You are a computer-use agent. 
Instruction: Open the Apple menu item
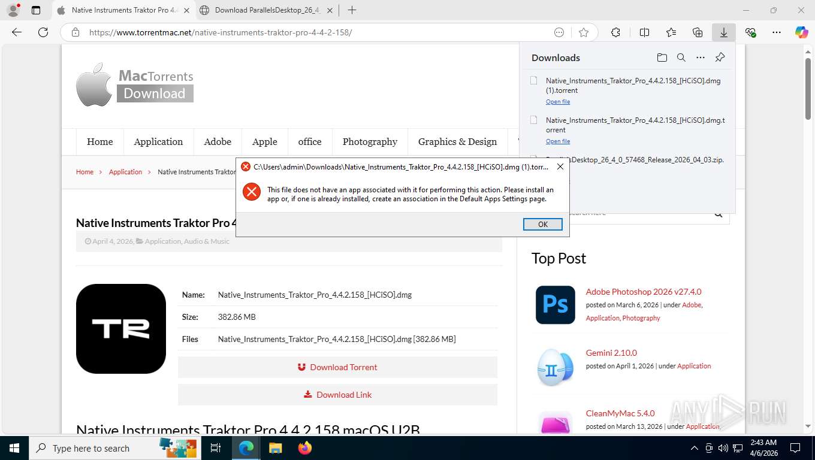(265, 142)
